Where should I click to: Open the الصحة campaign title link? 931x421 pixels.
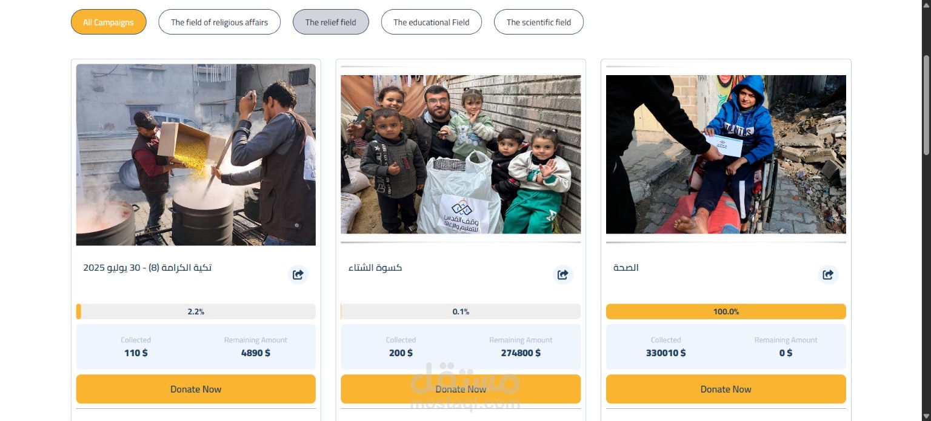626,268
